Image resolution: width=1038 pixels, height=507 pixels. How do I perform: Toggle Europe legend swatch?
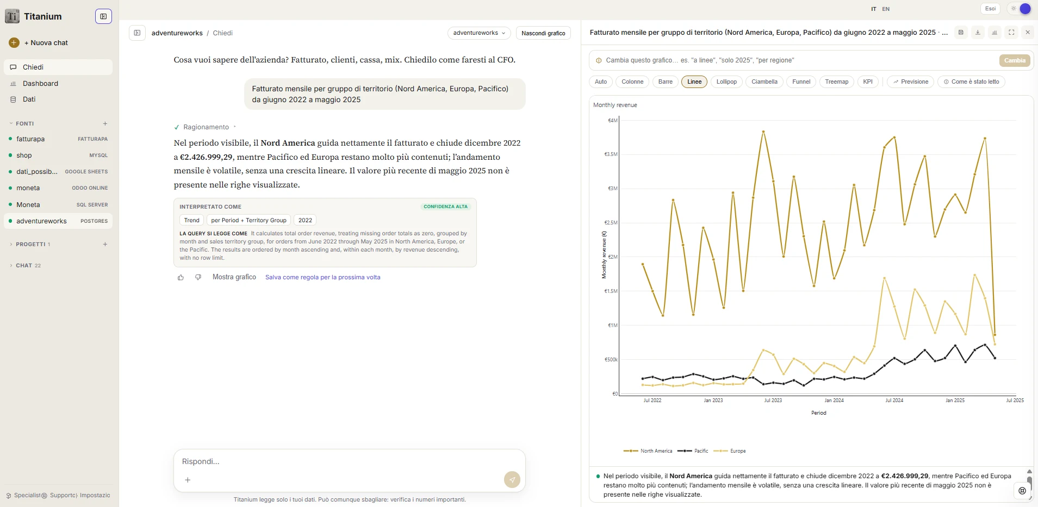(720, 451)
